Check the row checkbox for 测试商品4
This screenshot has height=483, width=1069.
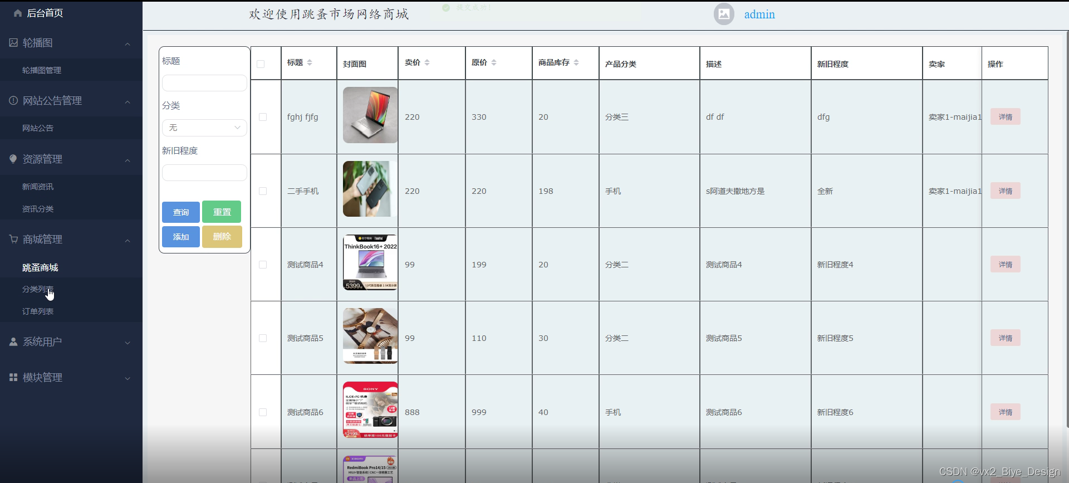point(263,265)
